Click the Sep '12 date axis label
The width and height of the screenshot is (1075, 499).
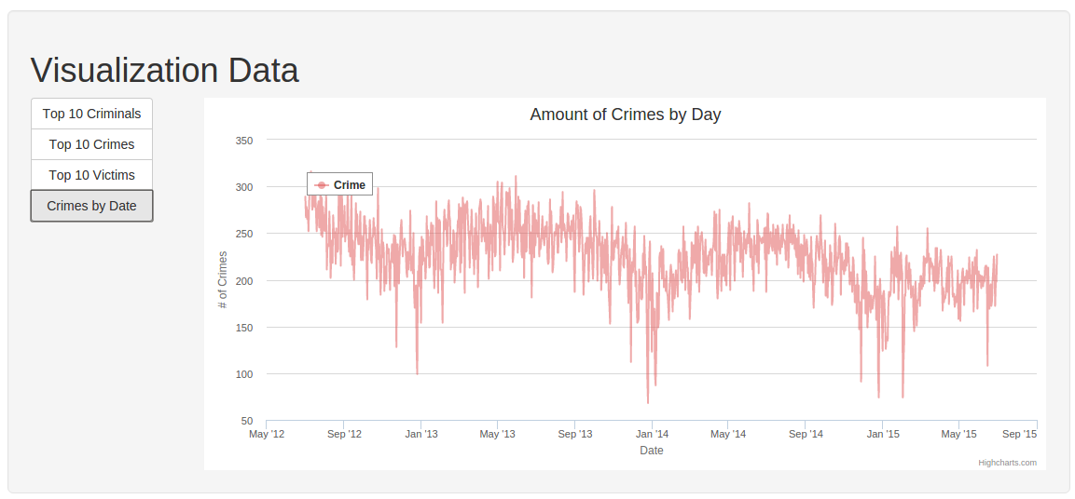[x=343, y=434]
